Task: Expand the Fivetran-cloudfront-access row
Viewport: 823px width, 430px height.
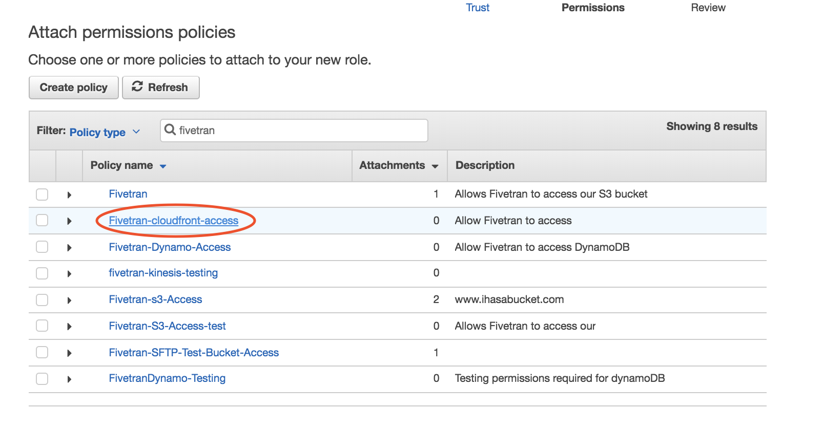Action: click(x=69, y=221)
